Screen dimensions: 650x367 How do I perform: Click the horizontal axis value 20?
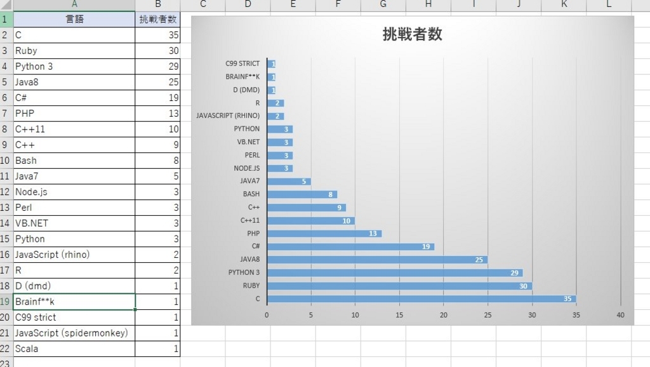pos(444,315)
